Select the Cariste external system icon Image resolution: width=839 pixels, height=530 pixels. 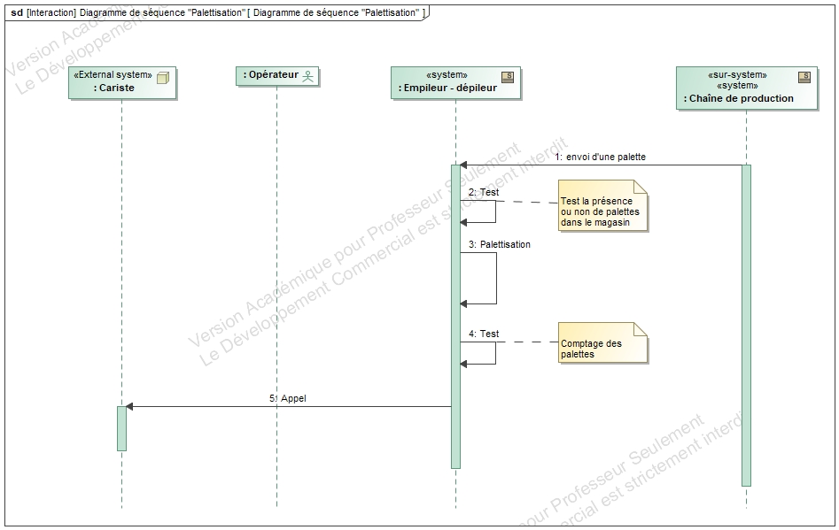coord(163,78)
